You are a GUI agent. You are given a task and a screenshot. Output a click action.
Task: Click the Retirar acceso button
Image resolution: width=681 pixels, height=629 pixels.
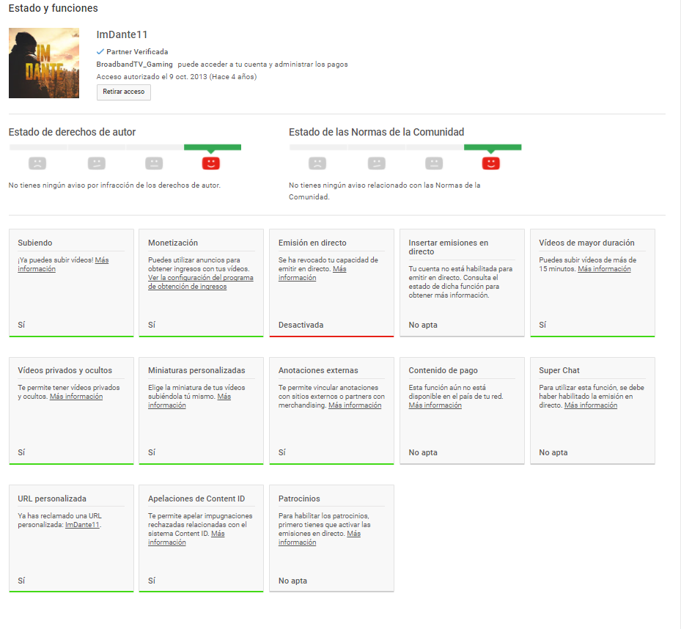(124, 92)
